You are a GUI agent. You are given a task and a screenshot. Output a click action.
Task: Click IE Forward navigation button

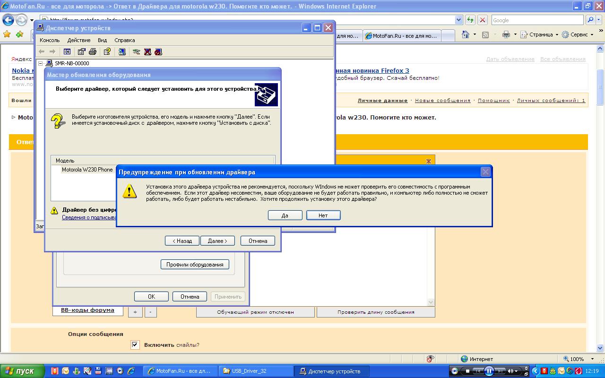pyautogui.click(x=22, y=20)
